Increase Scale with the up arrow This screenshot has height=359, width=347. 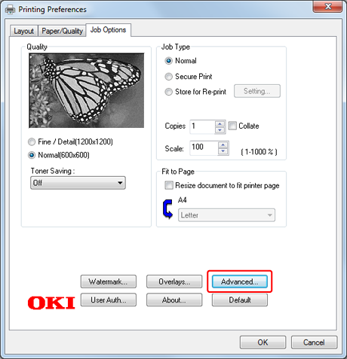tap(223, 145)
